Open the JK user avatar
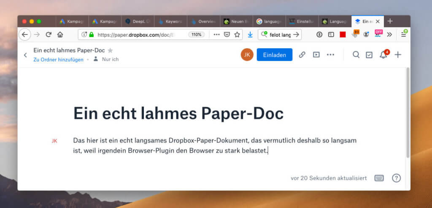Image resolution: width=432 pixels, height=208 pixels. click(x=247, y=55)
